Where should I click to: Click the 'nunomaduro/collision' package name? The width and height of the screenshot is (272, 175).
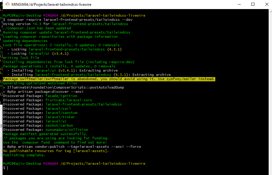(x=67, y=130)
